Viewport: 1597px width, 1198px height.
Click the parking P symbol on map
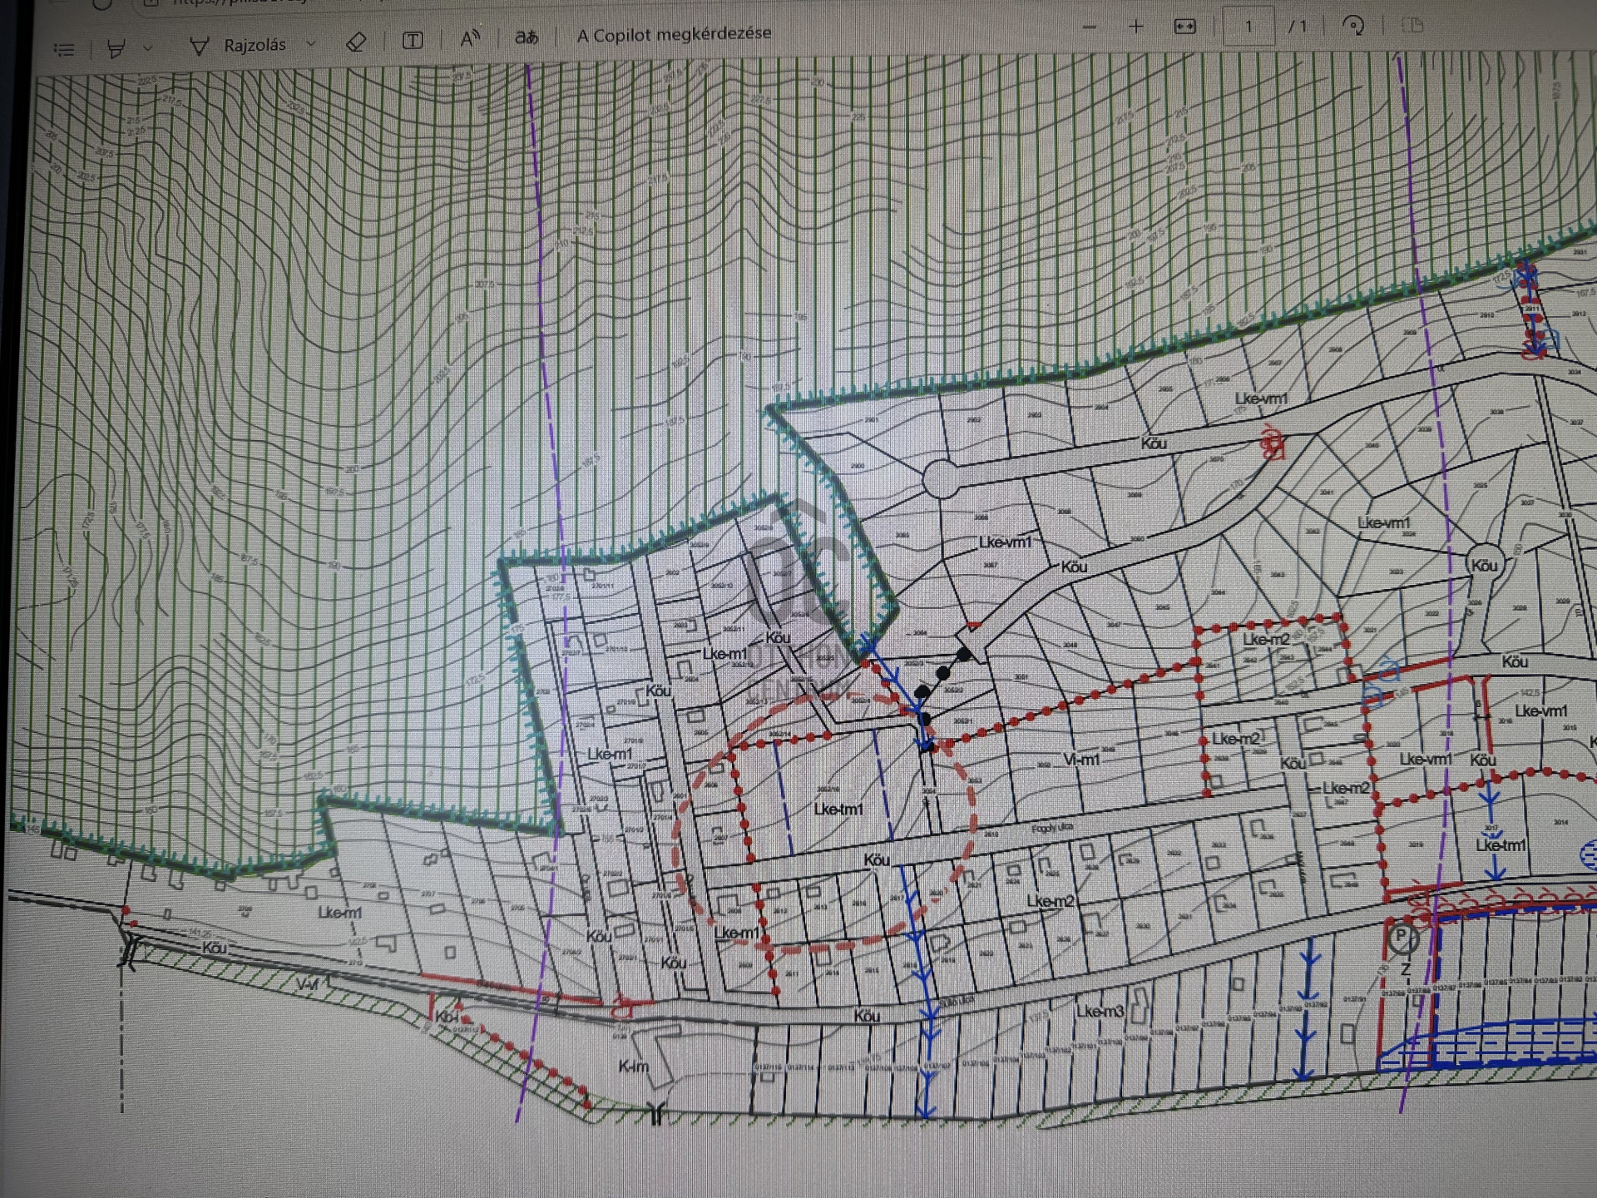[1402, 938]
